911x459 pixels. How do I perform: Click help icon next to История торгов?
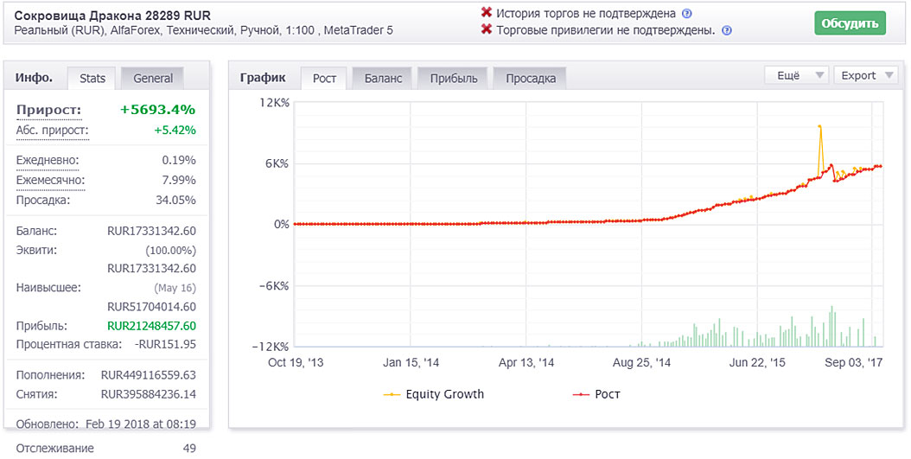(687, 14)
